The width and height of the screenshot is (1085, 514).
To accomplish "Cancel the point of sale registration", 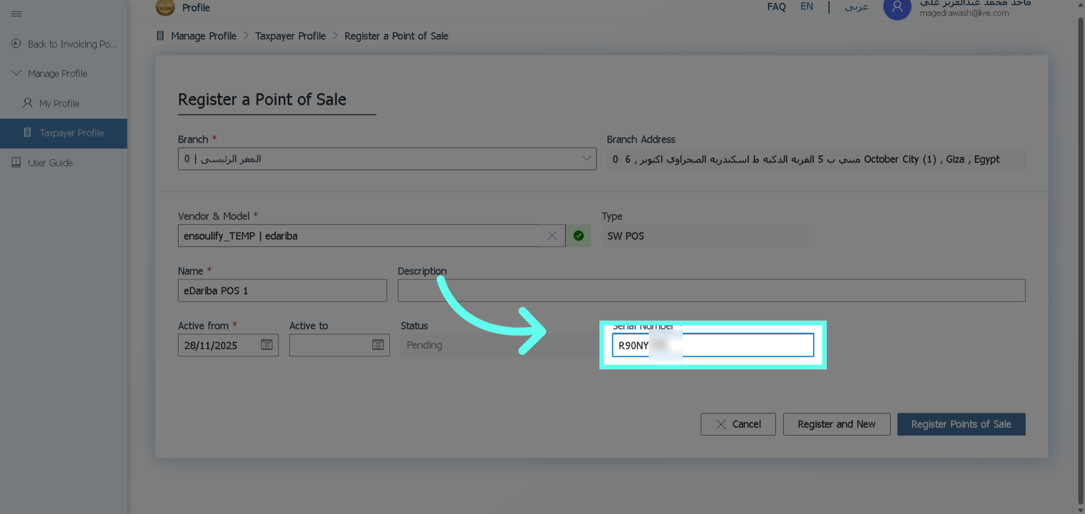I will click(x=738, y=424).
